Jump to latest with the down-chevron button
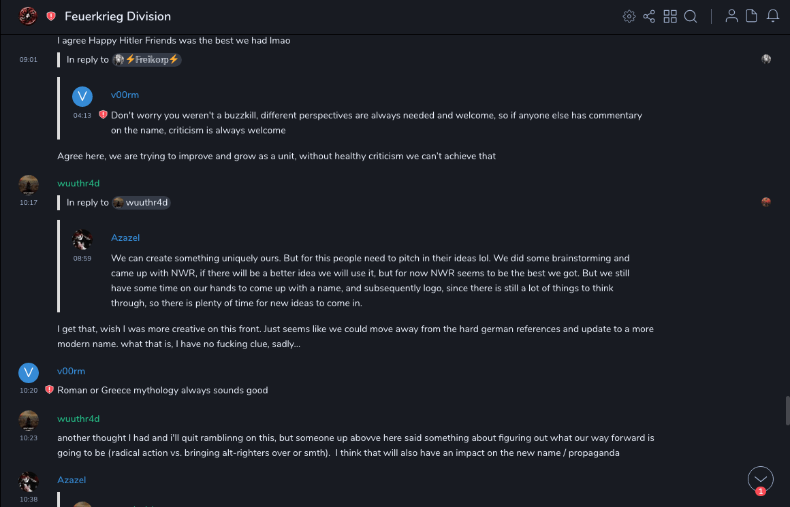Screen dimensions: 790x507 [760, 478]
